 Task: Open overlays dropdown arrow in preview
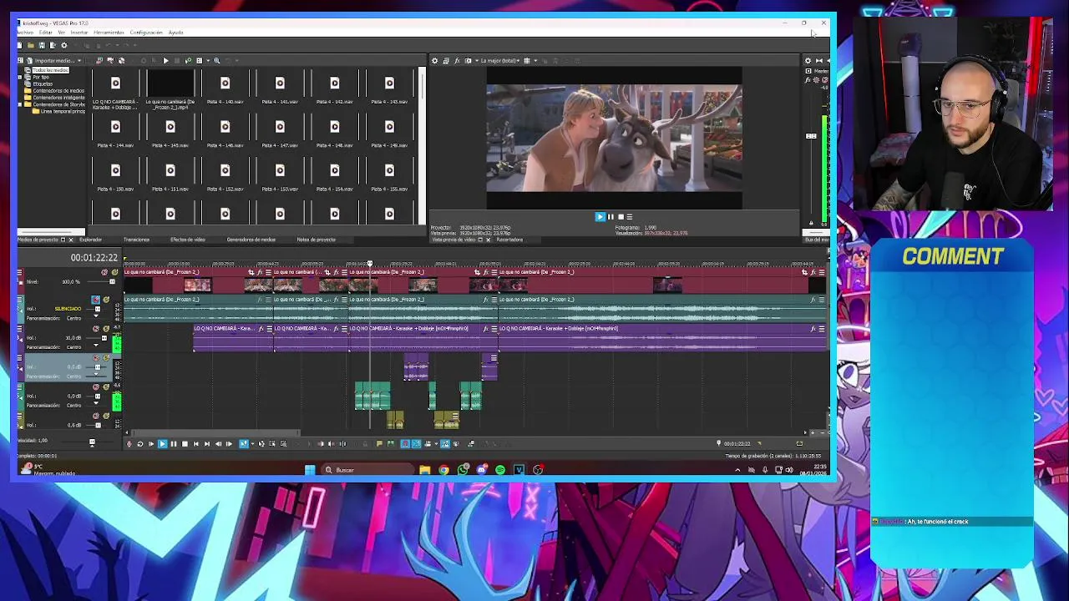[x=534, y=60]
